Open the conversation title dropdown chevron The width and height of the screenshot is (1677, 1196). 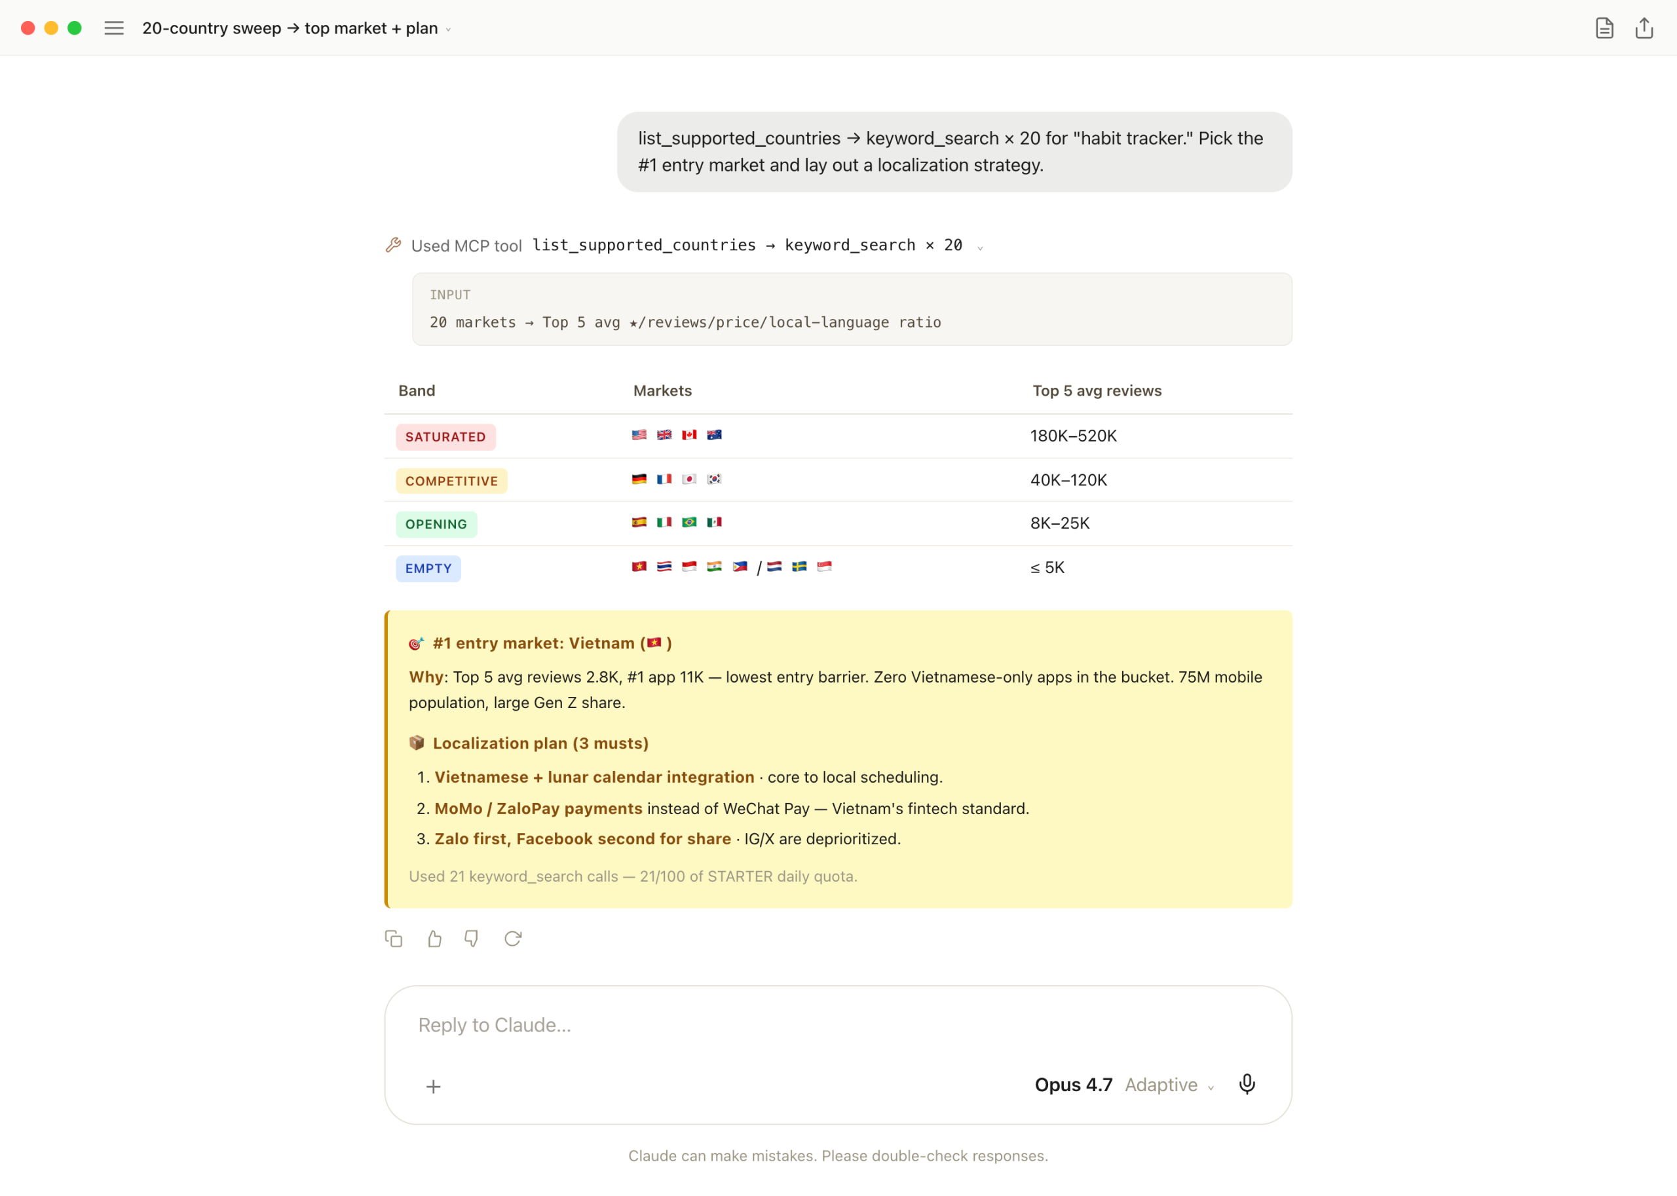point(449,29)
